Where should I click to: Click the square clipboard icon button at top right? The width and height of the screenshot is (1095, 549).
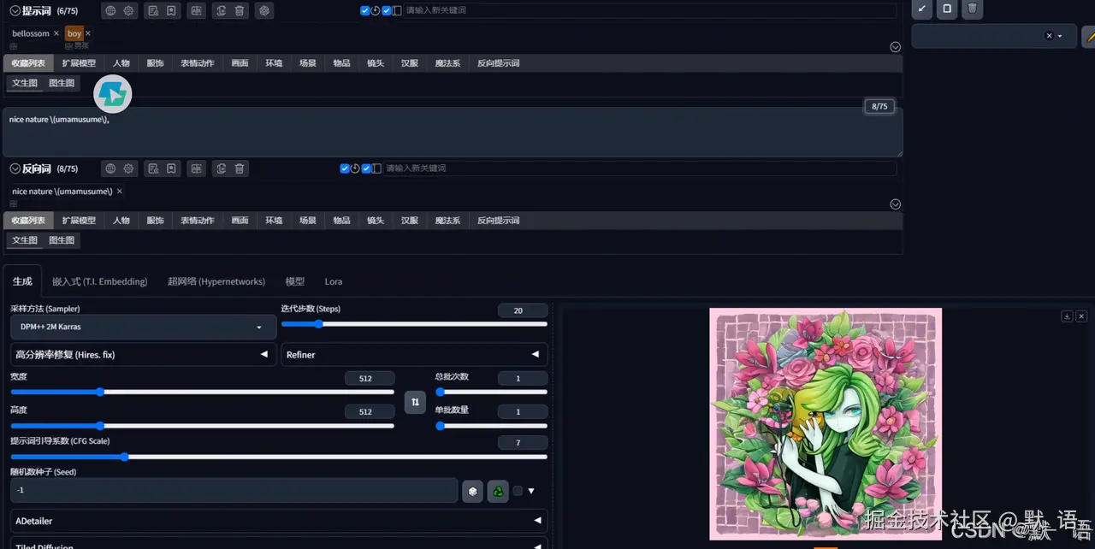[x=947, y=9]
